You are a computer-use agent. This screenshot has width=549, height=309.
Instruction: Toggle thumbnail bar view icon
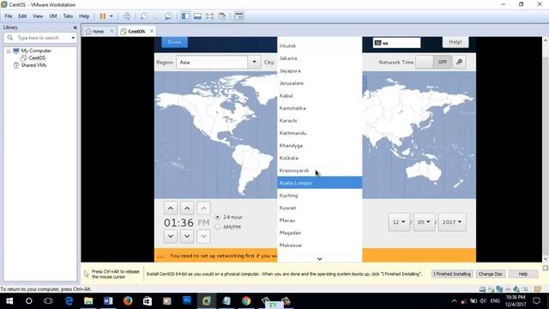197,16
